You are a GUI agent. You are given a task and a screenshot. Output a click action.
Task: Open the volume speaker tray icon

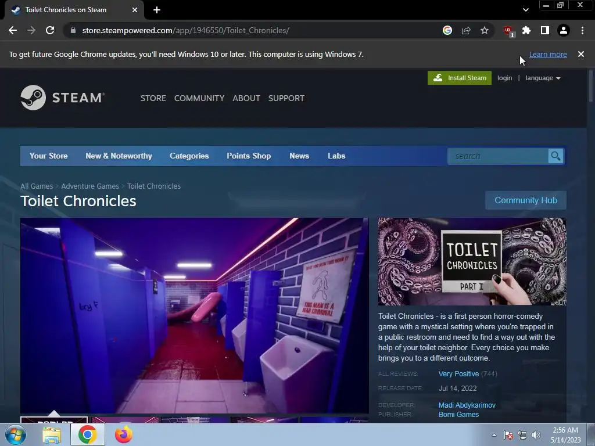tap(536, 435)
